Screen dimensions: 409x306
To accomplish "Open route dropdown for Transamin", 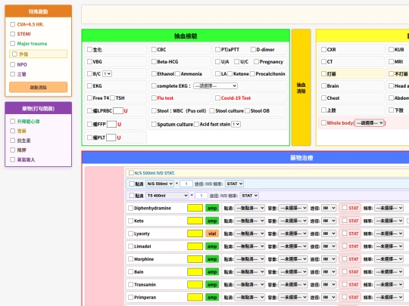I will pyautogui.click(x=329, y=284).
